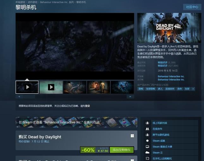Click the ¥ 37.50 price label
The height and width of the screenshot is (161, 204).
click(x=103, y=151)
